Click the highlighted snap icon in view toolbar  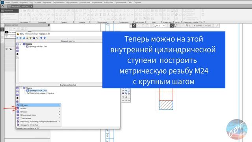pos(134,25)
